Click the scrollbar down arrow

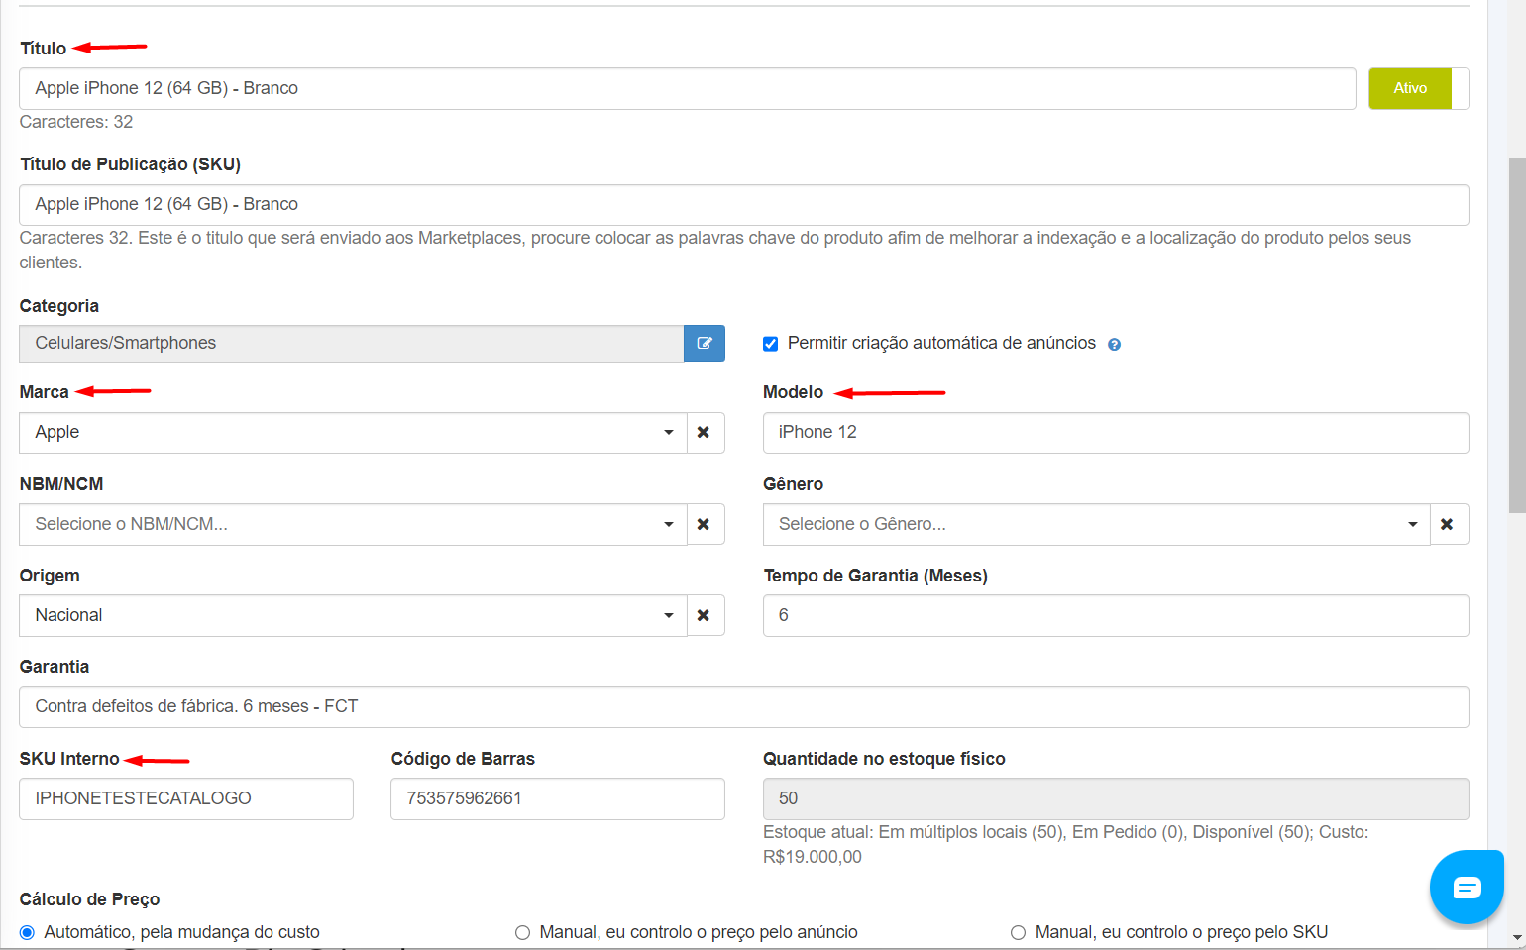tap(1516, 937)
